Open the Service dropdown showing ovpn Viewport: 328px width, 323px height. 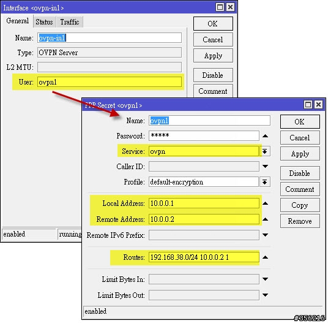click(x=265, y=151)
